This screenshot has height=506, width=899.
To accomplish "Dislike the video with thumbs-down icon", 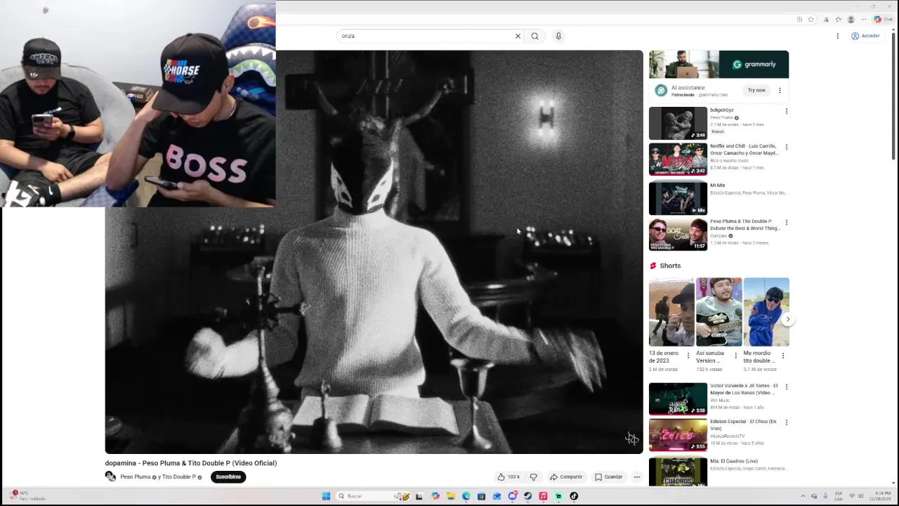I will (x=533, y=476).
